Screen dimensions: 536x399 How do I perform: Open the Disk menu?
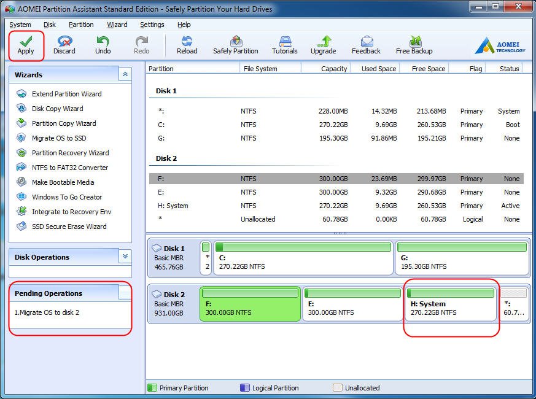(50, 25)
